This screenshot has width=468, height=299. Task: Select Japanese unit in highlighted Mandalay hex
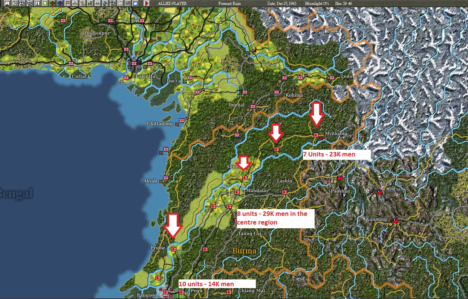(237, 192)
